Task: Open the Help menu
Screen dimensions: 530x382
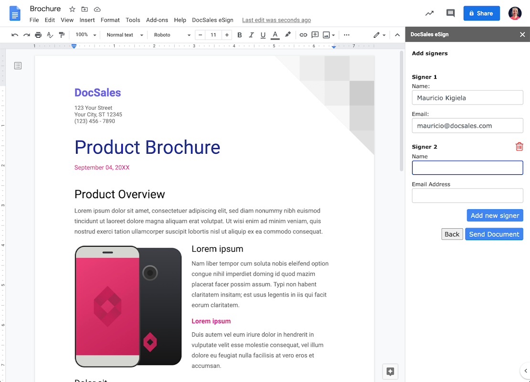Action: pos(180,20)
